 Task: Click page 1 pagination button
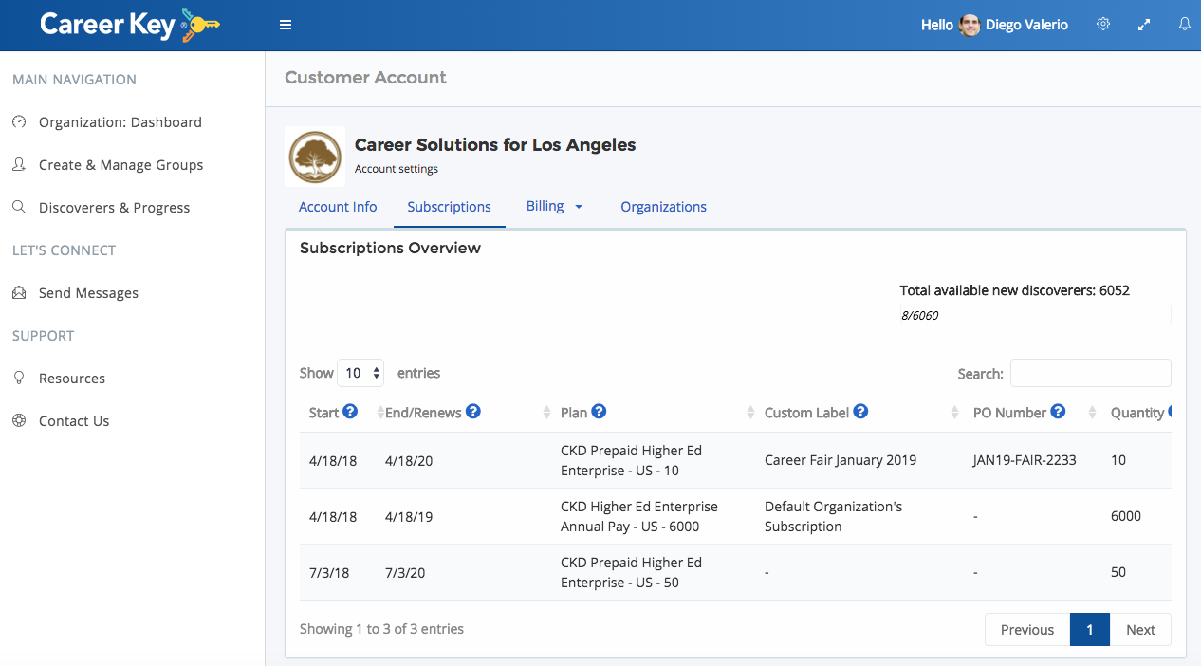coord(1090,629)
